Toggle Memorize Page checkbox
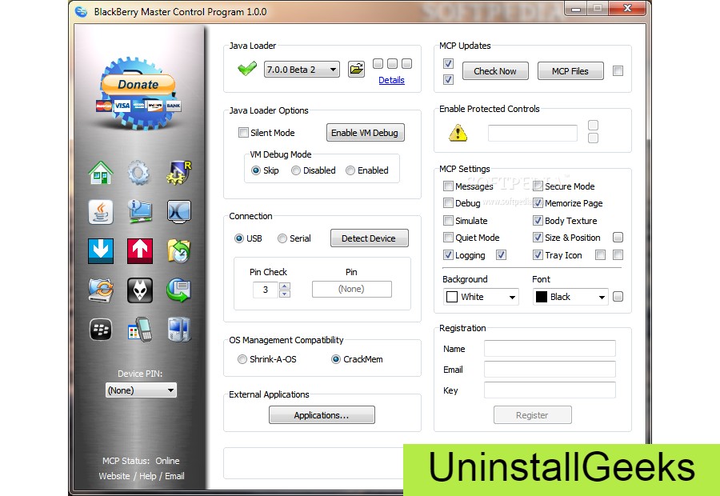720x496 pixels. (x=538, y=203)
